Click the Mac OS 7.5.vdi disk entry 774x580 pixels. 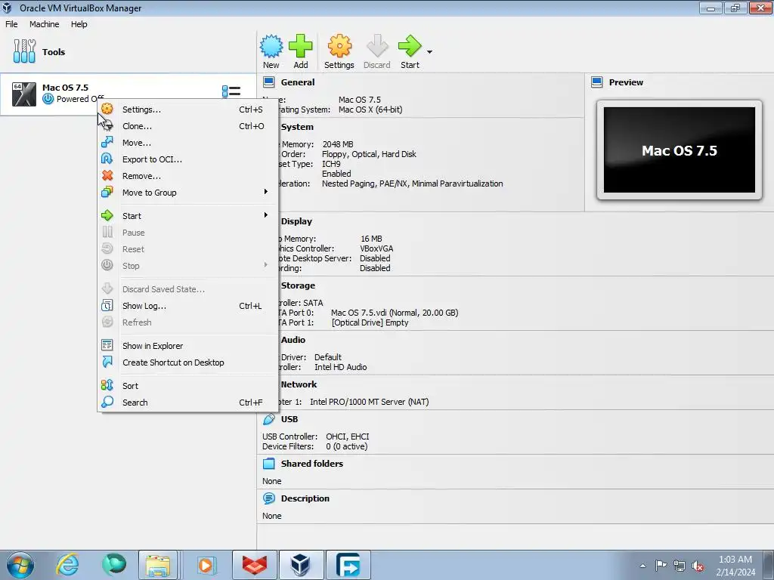[395, 313]
